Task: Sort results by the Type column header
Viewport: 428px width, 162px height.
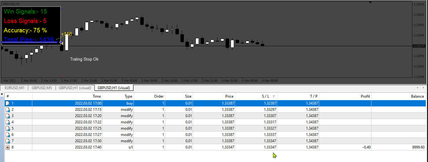Action: pyautogui.click(x=118, y=96)
